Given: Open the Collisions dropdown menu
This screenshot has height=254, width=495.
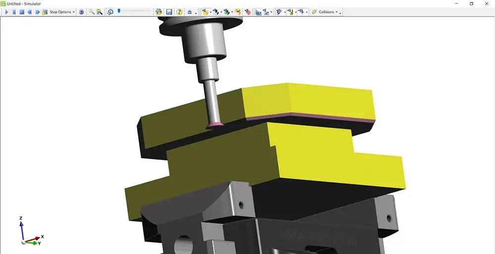Looking at the screenshot, I should pyautogui.click(x=326, y=12).
